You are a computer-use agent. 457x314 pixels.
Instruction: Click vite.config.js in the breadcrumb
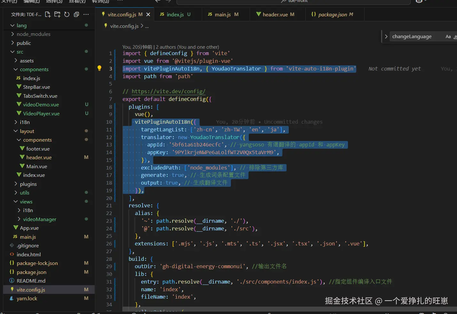(124, 26)
